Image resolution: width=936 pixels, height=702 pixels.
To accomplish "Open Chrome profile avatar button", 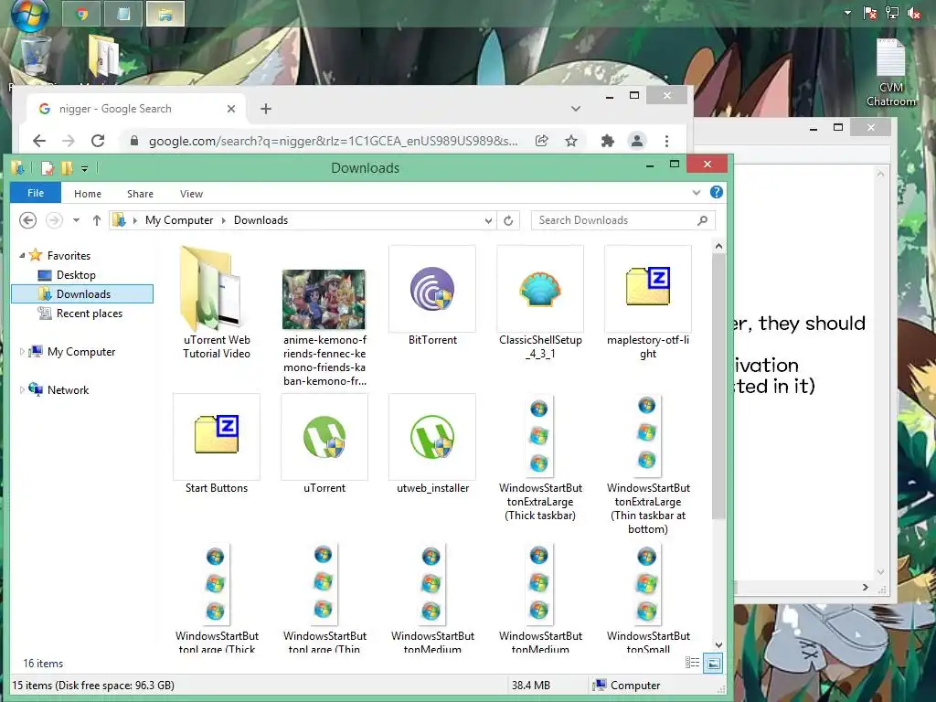I will 637,141.
